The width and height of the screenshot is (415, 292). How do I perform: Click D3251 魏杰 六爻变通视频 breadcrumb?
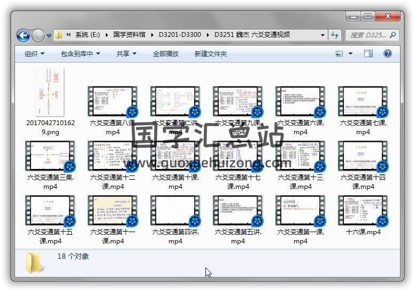(252, 35)
